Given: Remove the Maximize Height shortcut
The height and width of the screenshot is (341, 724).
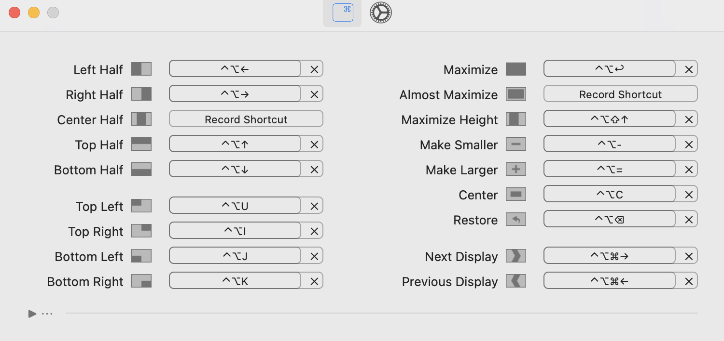Looking at the screenshot, I should click(689, 119).
